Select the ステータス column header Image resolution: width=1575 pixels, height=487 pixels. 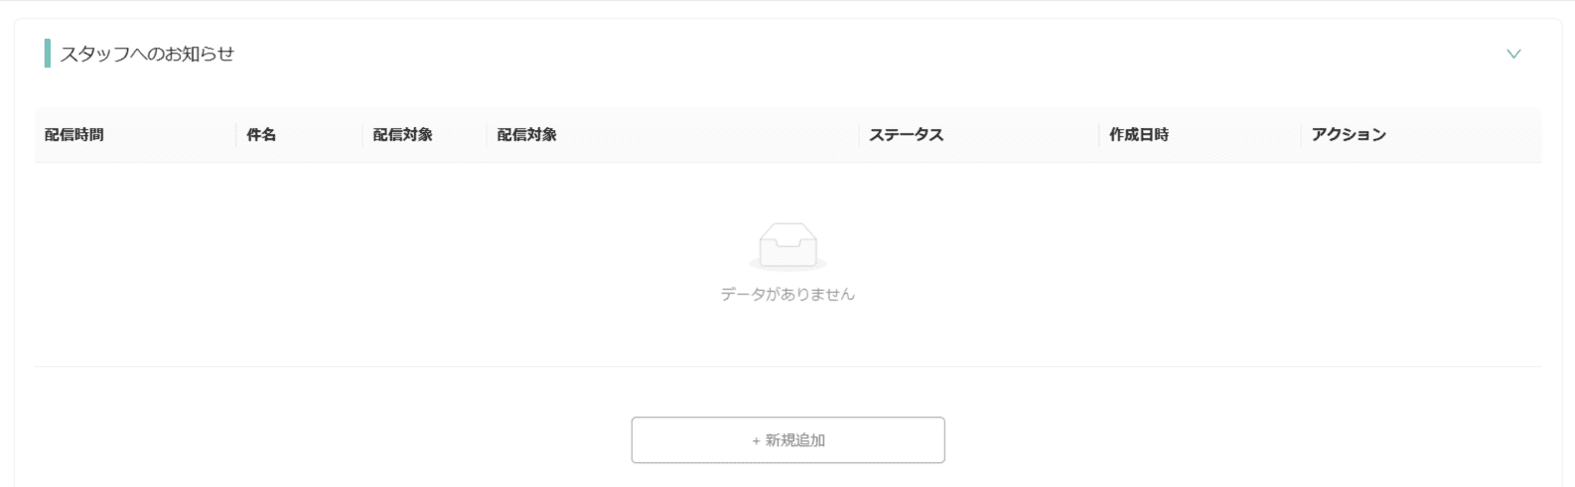pos(906,135)
